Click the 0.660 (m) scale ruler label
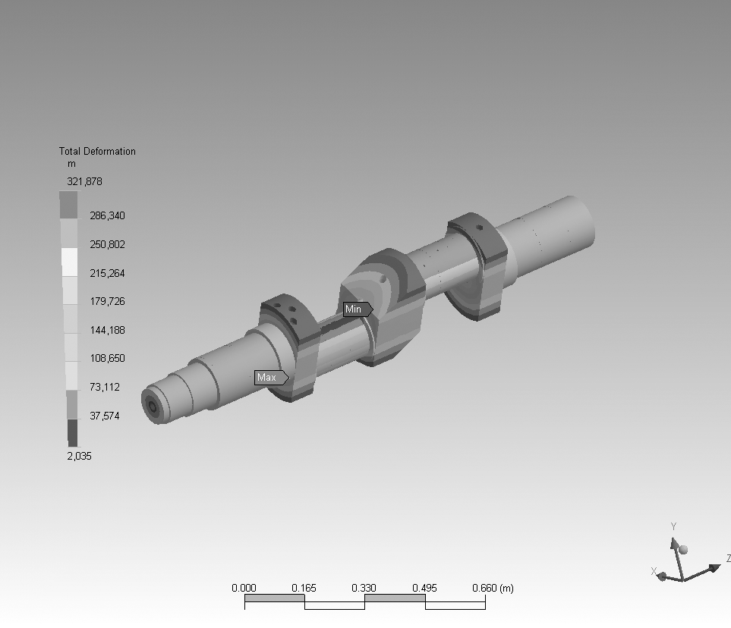 tap(493, 588)
